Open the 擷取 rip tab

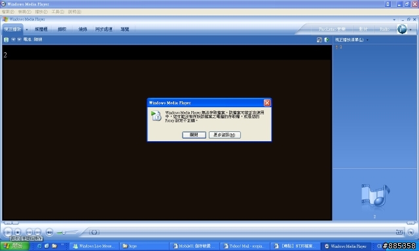(x=62, y=29)
